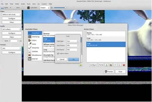Open the Video menu
Screen dimensions: 152x102
click(x=17, y=4)
